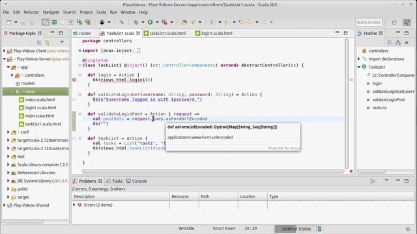Click Collapse All in Package Explorer
Viewport: 417px width, 234px height.
tap(39, 42)
